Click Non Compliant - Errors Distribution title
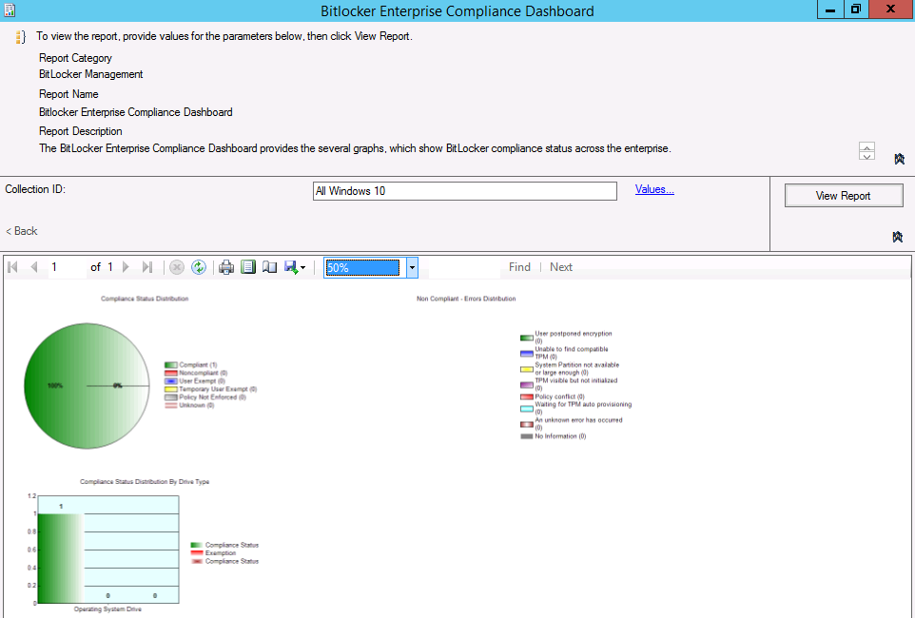The height and width of the screenshot is (618, 915). [x=466, y=299]
